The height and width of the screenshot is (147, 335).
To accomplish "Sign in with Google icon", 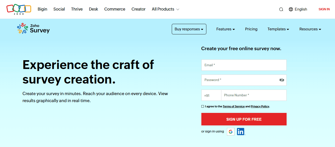I will pyautogui.click(x=231, y=132).
